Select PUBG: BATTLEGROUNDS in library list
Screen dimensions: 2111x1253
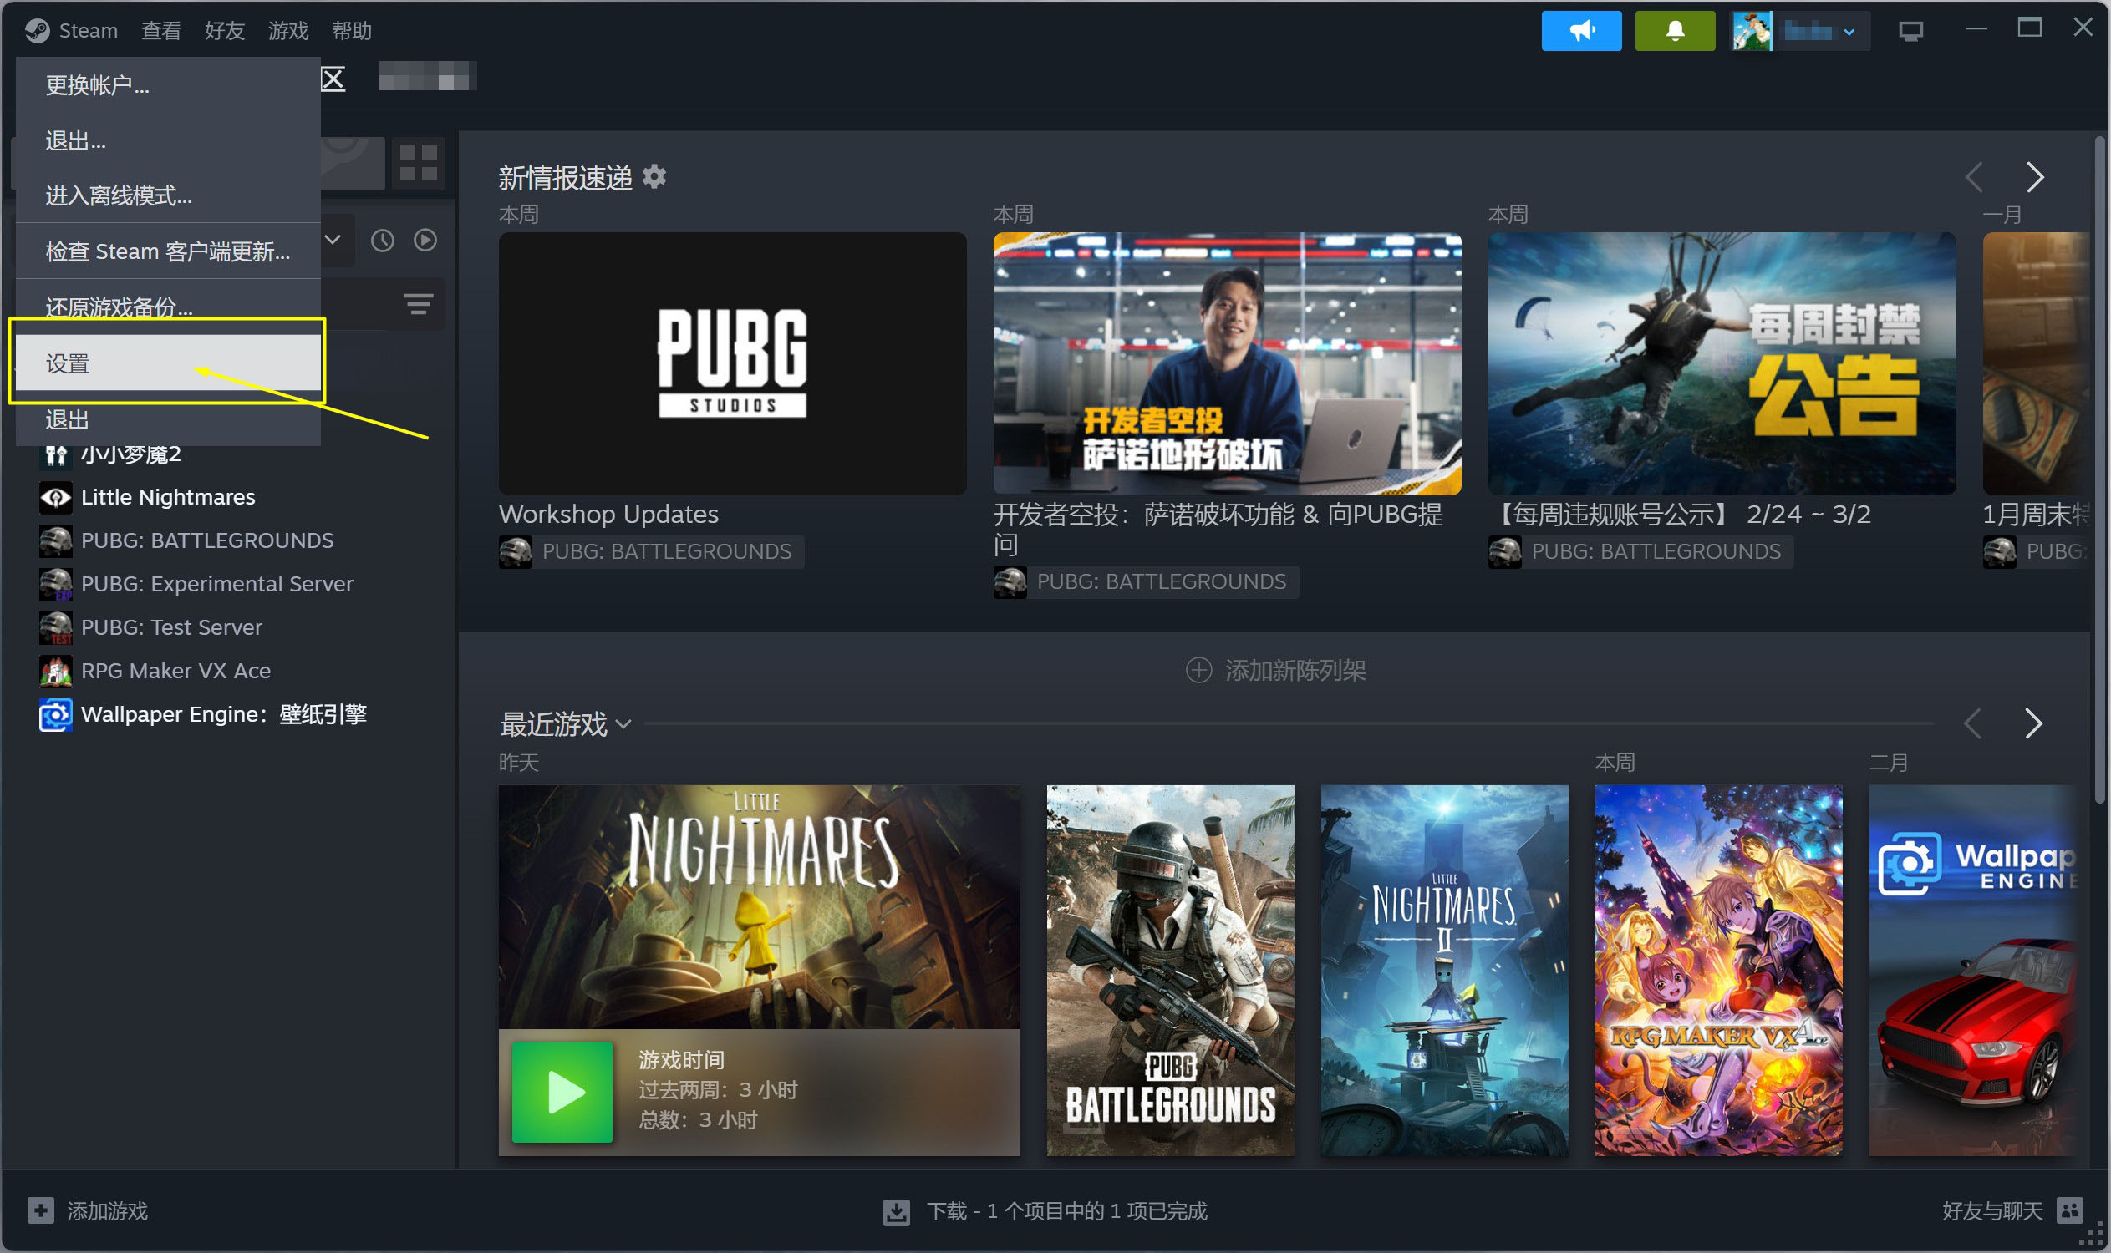pyautogui.click(x=207, y=540)
